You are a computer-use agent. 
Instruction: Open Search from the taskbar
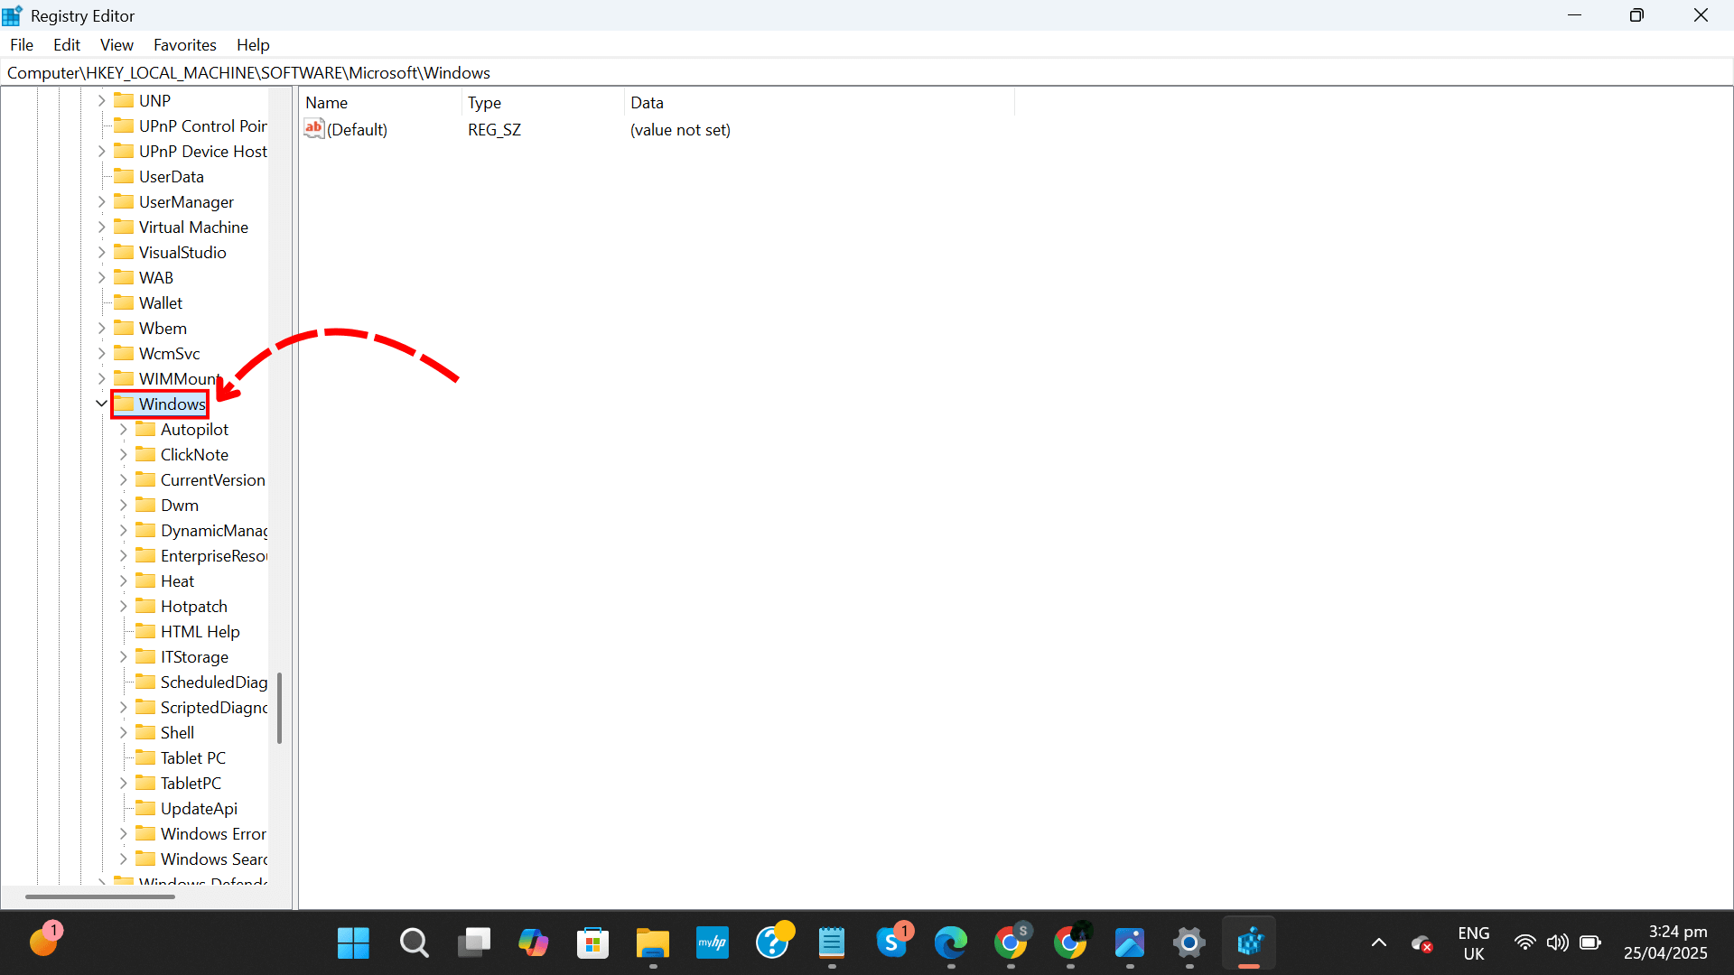click(414, 942)
